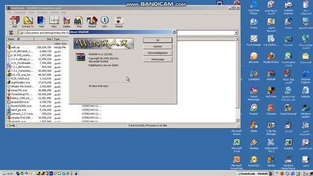Close the About WinRAR dialog
313x176 pixels.
(174, 32)
